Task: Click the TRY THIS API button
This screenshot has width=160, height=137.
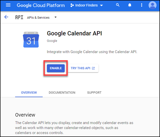Action: [x=83, y=68]
